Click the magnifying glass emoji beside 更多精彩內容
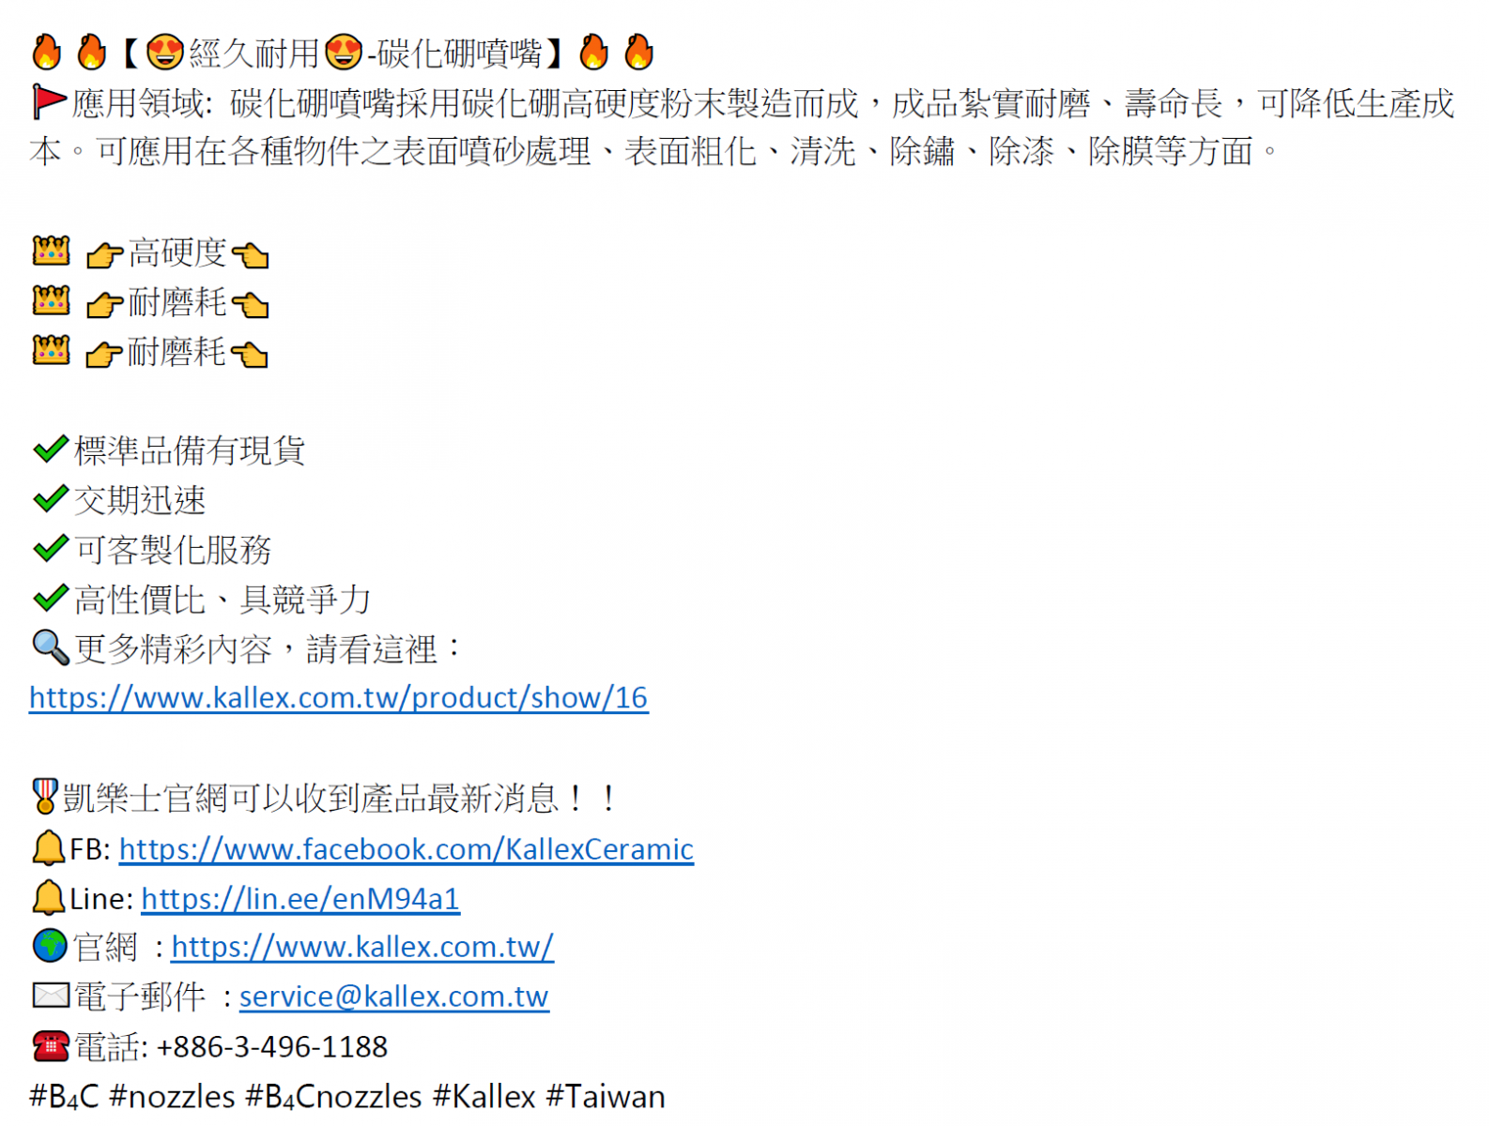 click(x=51, y=647)
